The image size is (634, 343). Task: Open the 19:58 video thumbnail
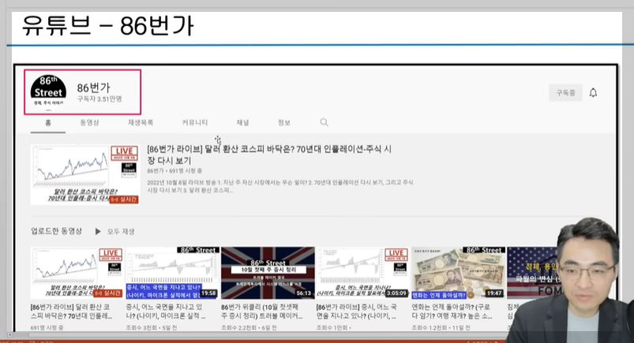[x=173, y=273]
